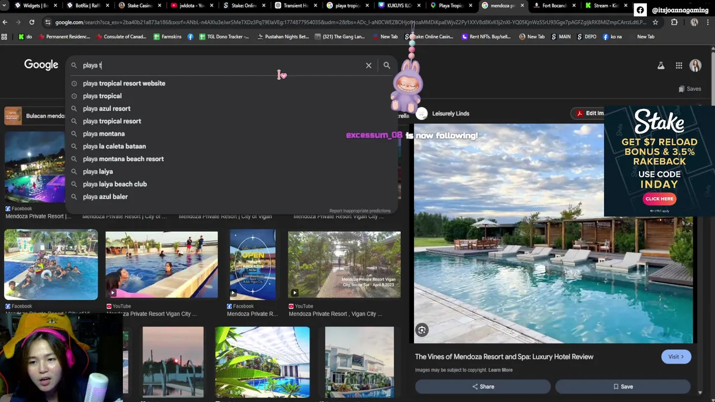
Task: Close the Widgets tab
Action: click(x=55, y=6)
